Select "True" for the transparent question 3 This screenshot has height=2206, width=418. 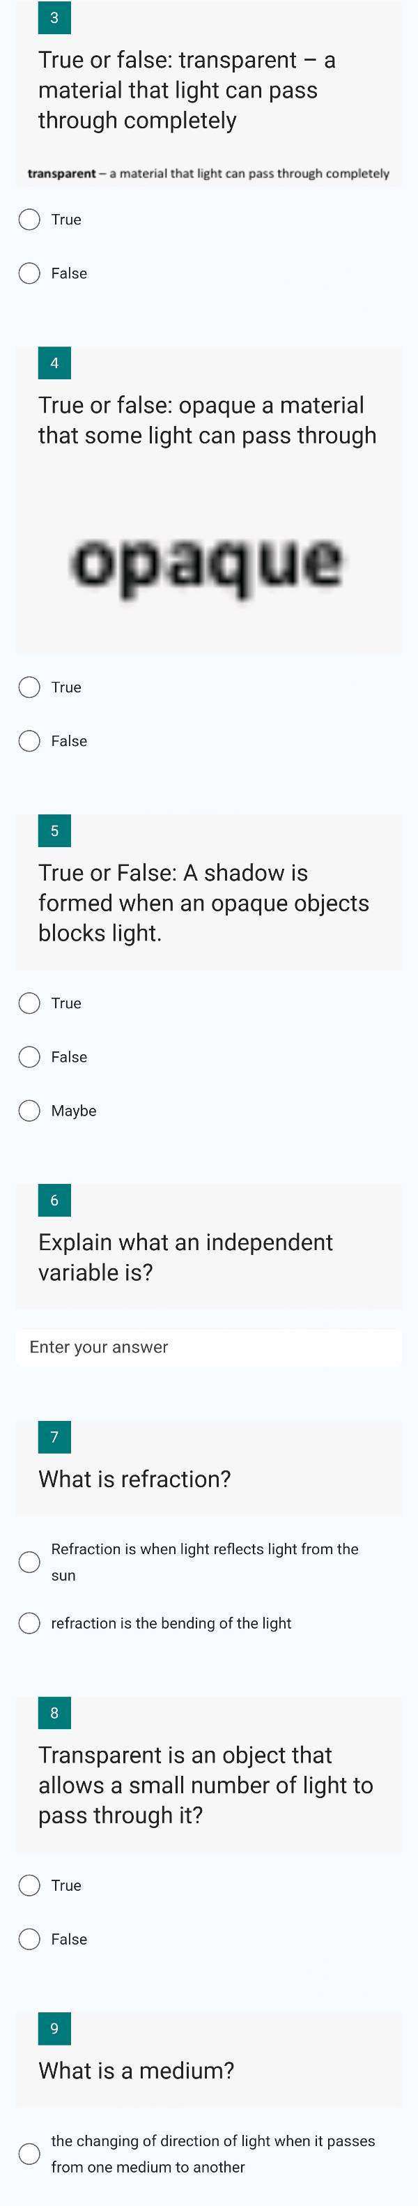pyautogui.click(x=29, y=219)
